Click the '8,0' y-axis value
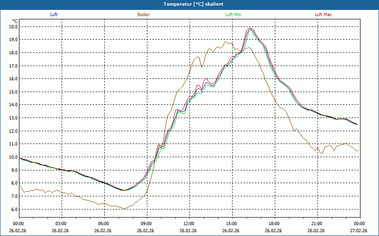The image size is (379, 236). (14, 183)
